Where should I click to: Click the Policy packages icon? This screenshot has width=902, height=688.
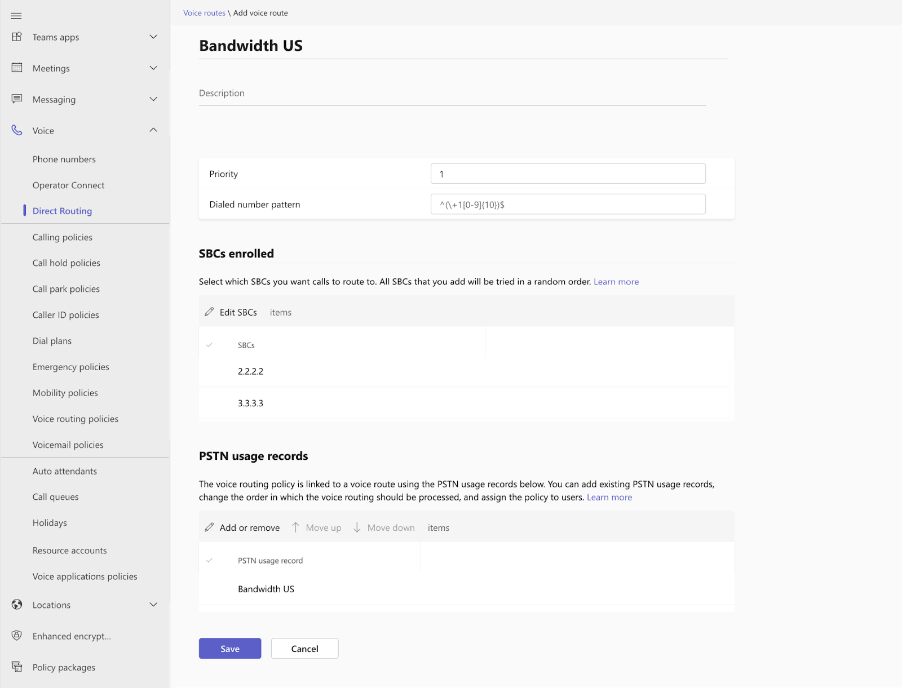click(x=17, y=667)
